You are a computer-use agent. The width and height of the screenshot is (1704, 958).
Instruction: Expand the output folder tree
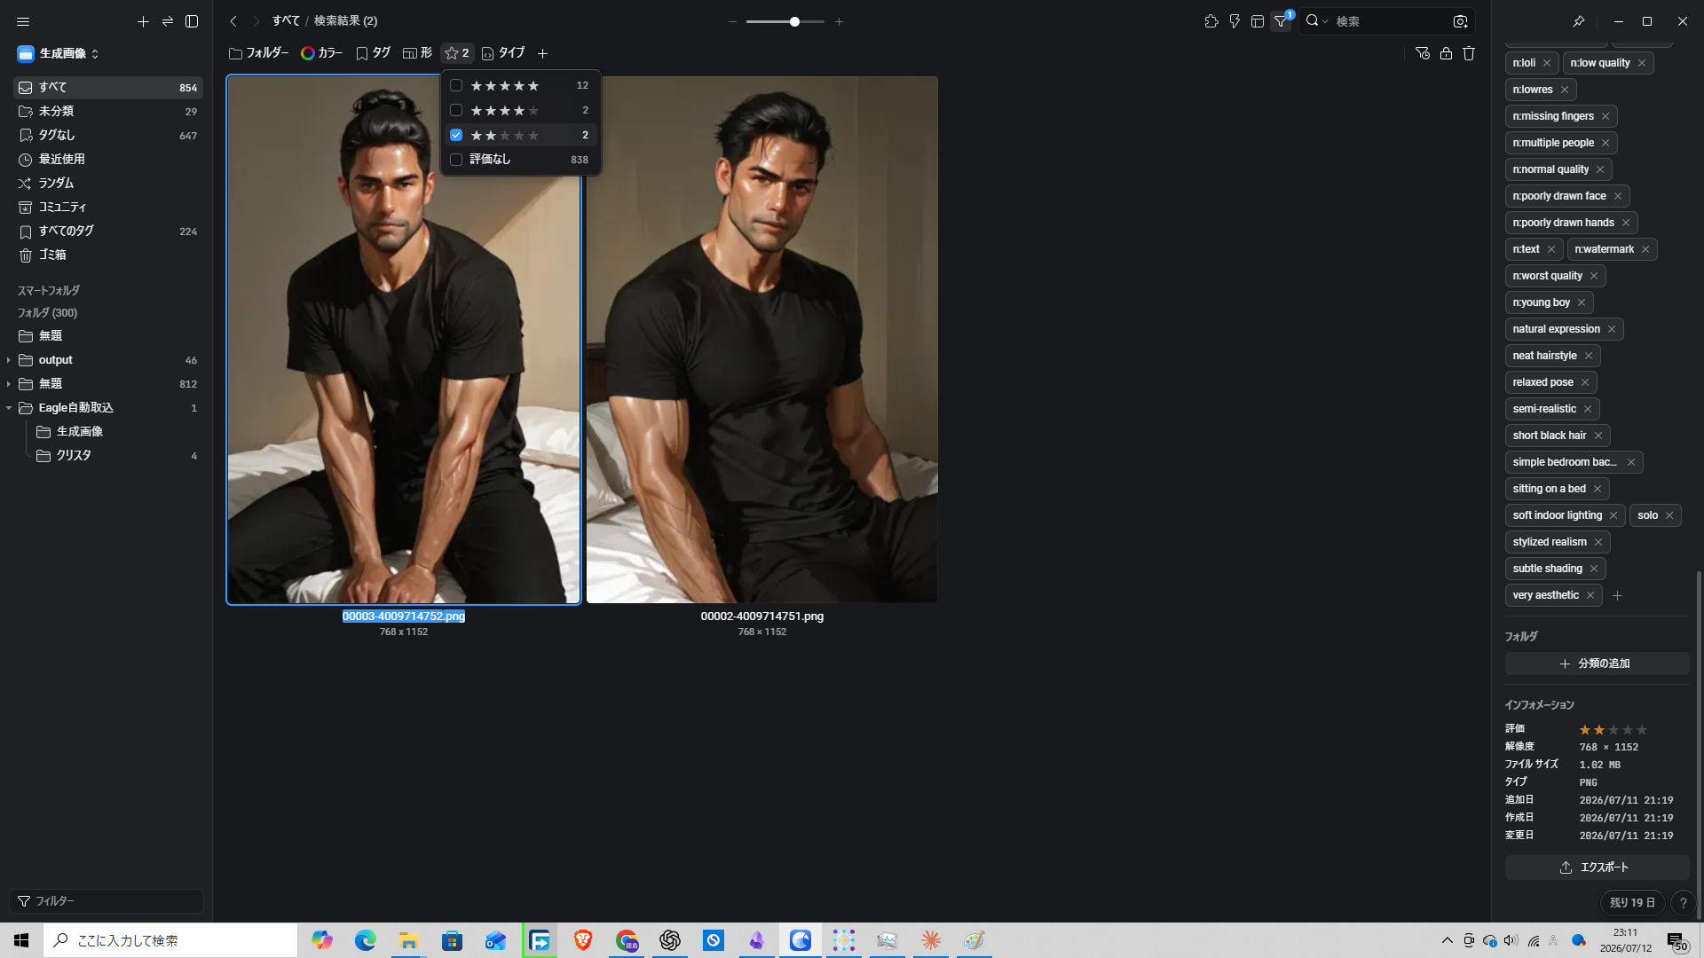[x=9, y=360]
